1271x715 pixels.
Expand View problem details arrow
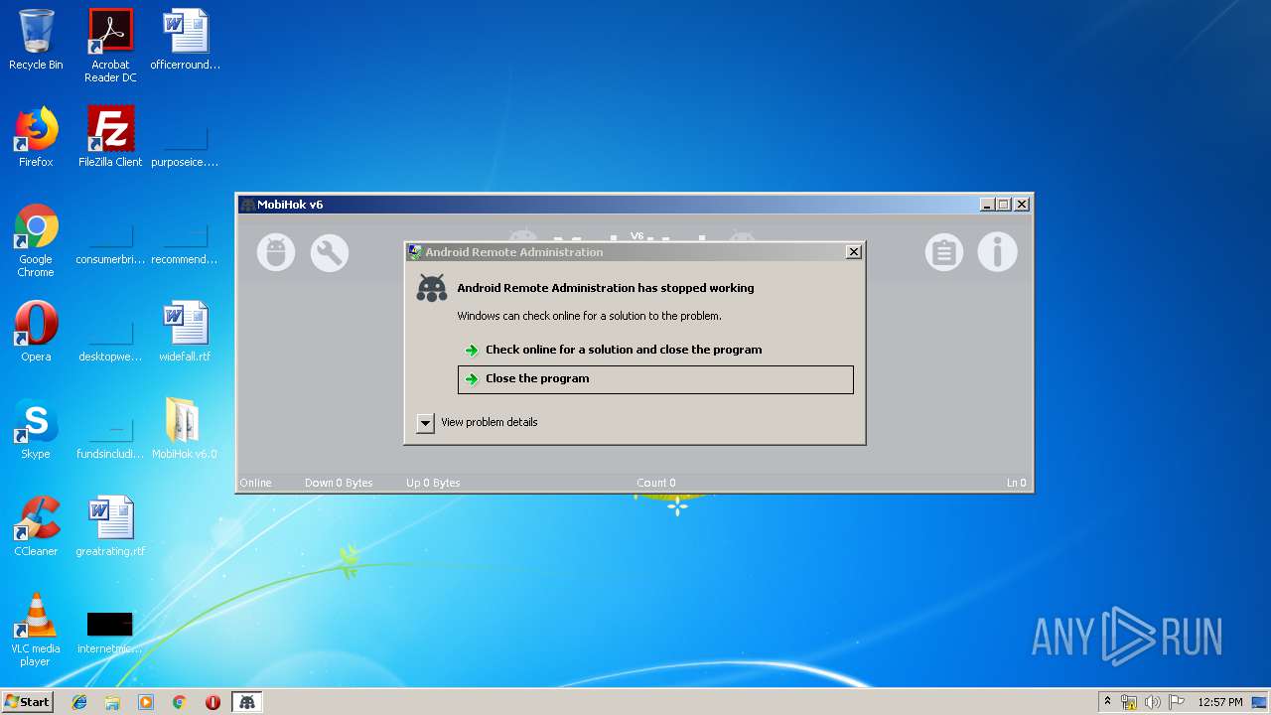pyautogui.click(x=425, y=423)
